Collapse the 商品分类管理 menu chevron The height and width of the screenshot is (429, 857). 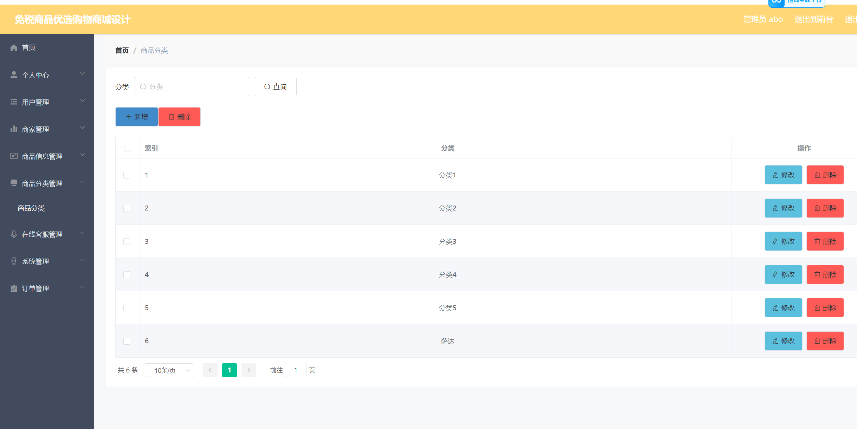(83, 182)
